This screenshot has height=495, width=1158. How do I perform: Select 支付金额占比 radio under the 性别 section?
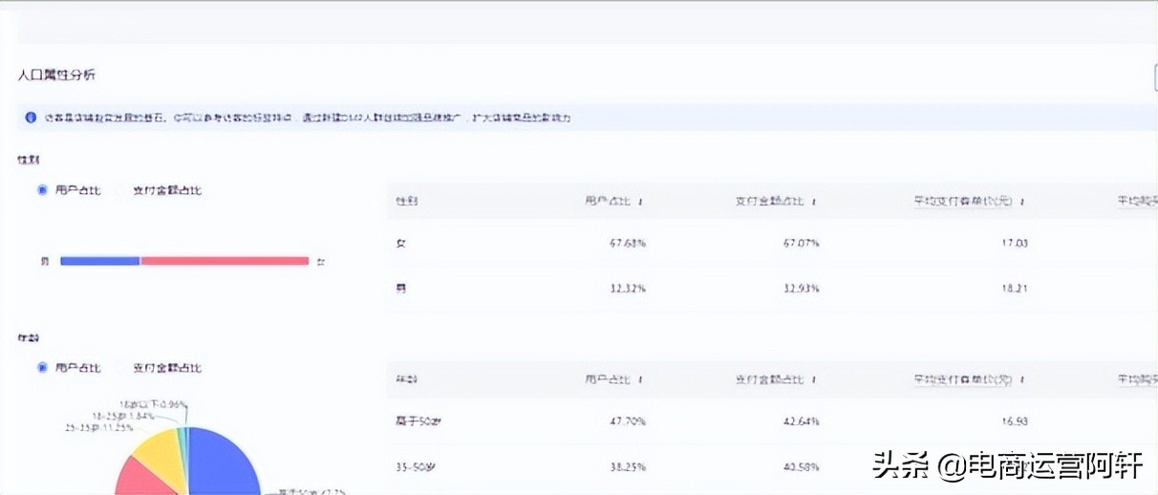[122, 190]
